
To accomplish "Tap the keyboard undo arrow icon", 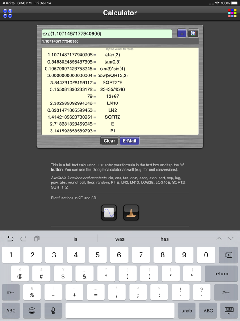I will pos(10,239).
